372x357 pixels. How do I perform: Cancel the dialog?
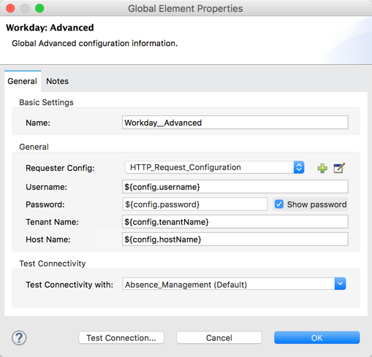219,338
